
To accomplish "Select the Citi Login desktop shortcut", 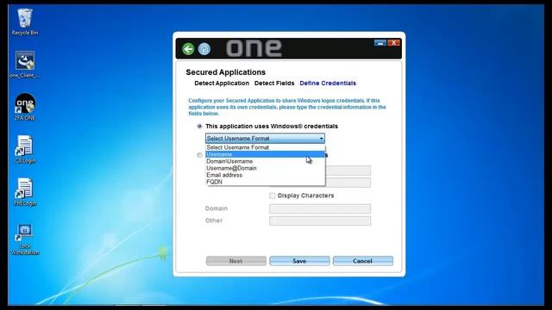I will pyautogui.click(x=25, y=149).
